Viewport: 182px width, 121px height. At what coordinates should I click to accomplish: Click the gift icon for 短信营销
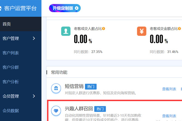click(56, 88)
